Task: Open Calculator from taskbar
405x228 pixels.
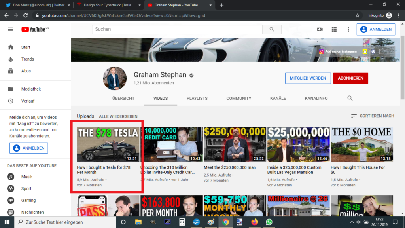Action: (x=182, y=222)
